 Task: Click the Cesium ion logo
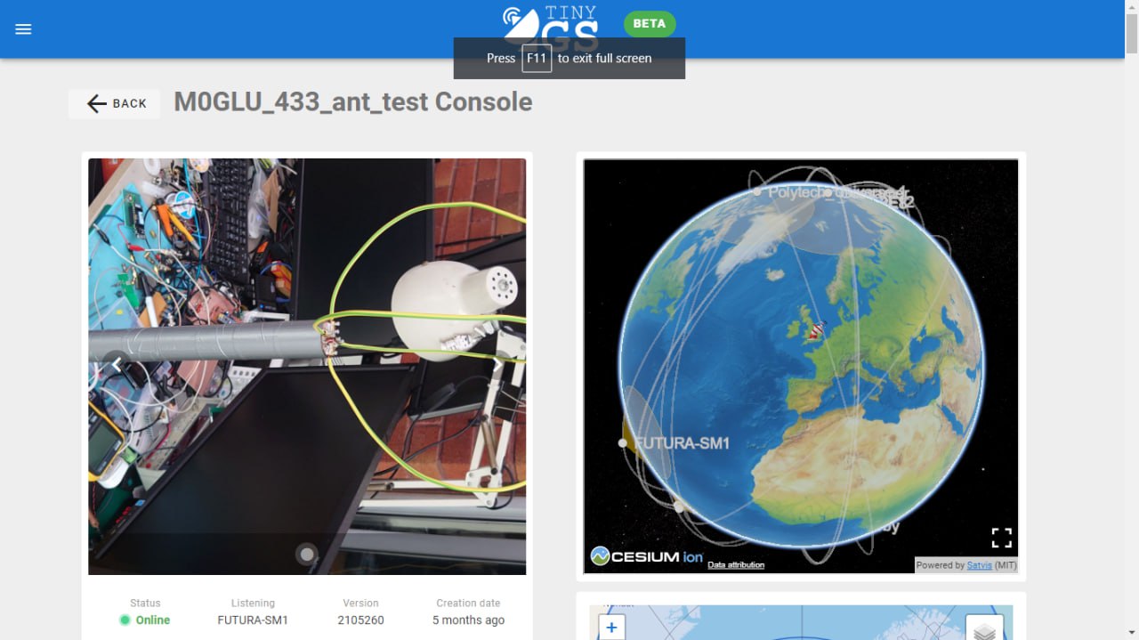pyautogui.click(x=647, y=557)
